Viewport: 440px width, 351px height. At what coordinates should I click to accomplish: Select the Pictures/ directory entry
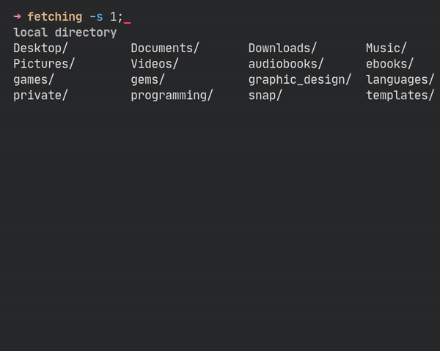44,64
